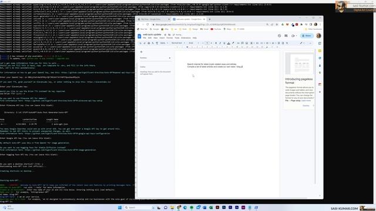Viewport: 376px width, 211px height.
Task: Open Google Tasks in the side panel
Action: 320,58
